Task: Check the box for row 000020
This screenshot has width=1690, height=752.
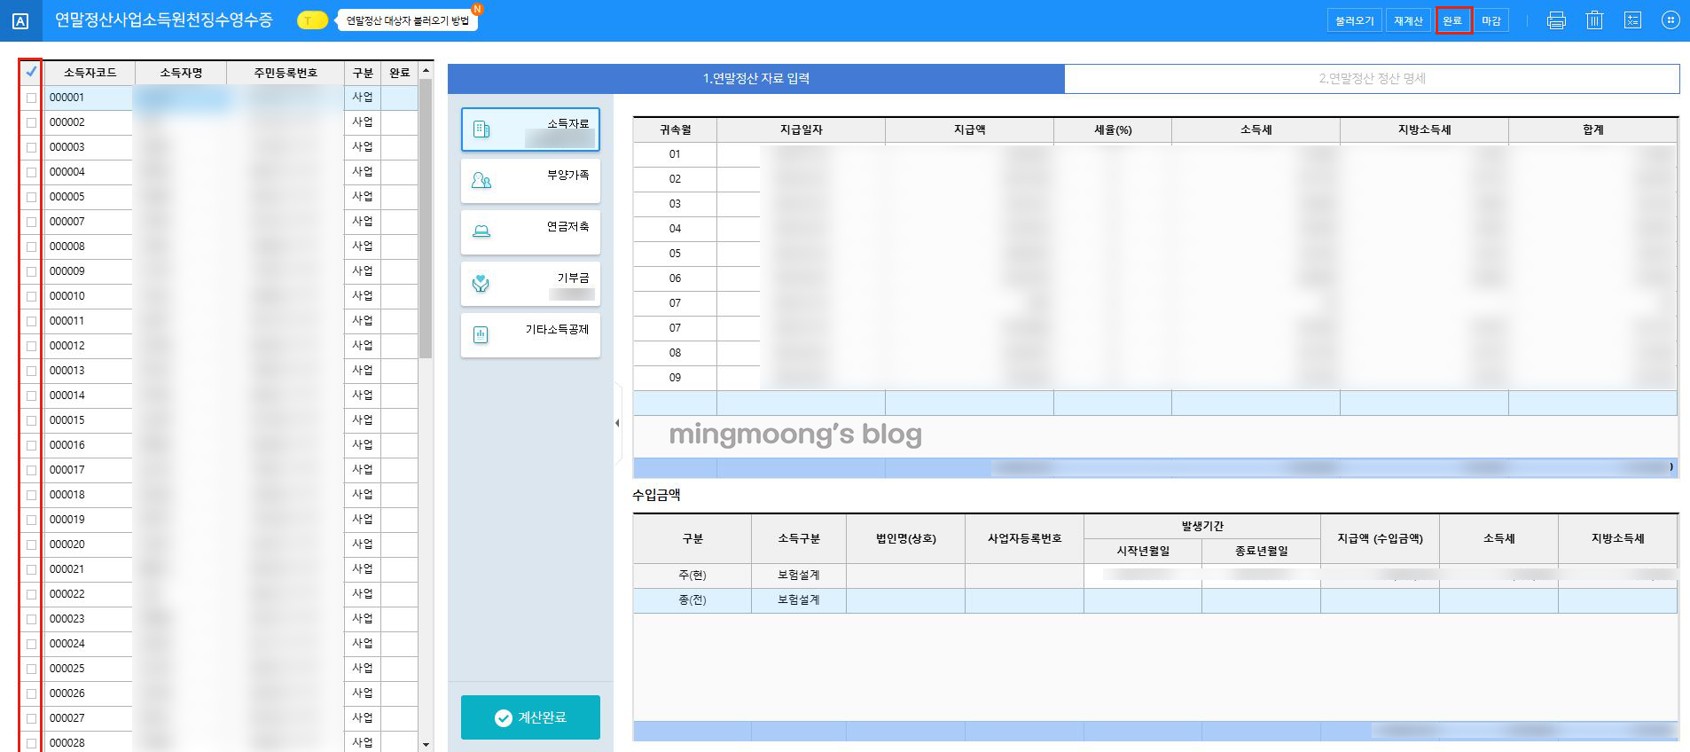Action: [31, 544]
